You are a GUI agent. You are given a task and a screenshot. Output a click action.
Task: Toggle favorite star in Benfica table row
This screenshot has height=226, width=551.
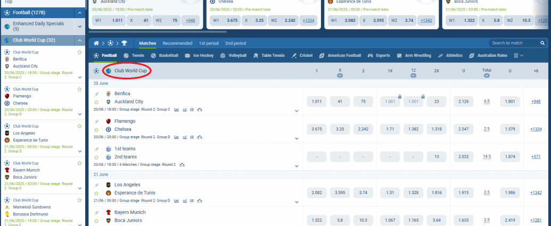click(96, 102)
